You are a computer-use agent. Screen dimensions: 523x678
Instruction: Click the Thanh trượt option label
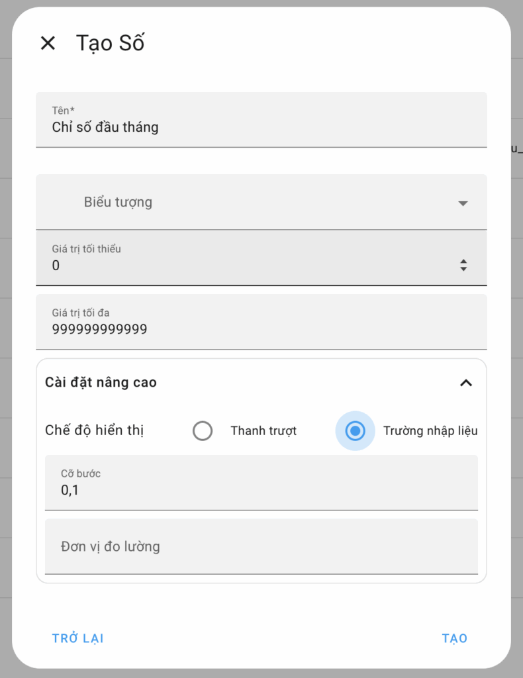[263, 430]
